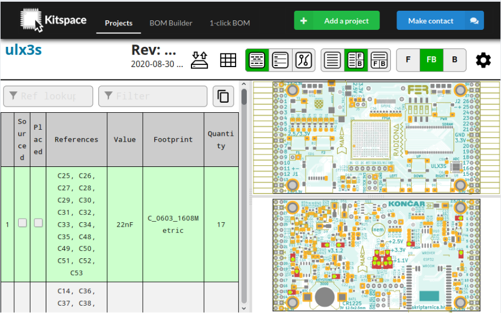Open the BOM Builder tab
This screenshot has width=501, height=313.
[171, 23]
